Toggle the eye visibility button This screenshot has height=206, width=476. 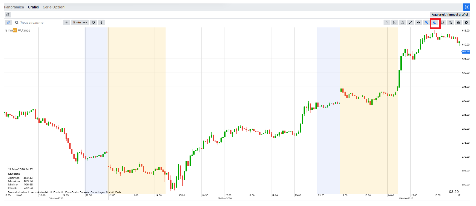(419, 22)
